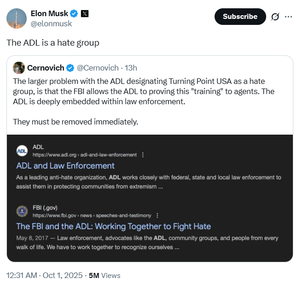Viewport: 297px width, 284px height.
Task: Click the ADL logo icon in search result
Action: pyautogui.click(x=22, y=151)
